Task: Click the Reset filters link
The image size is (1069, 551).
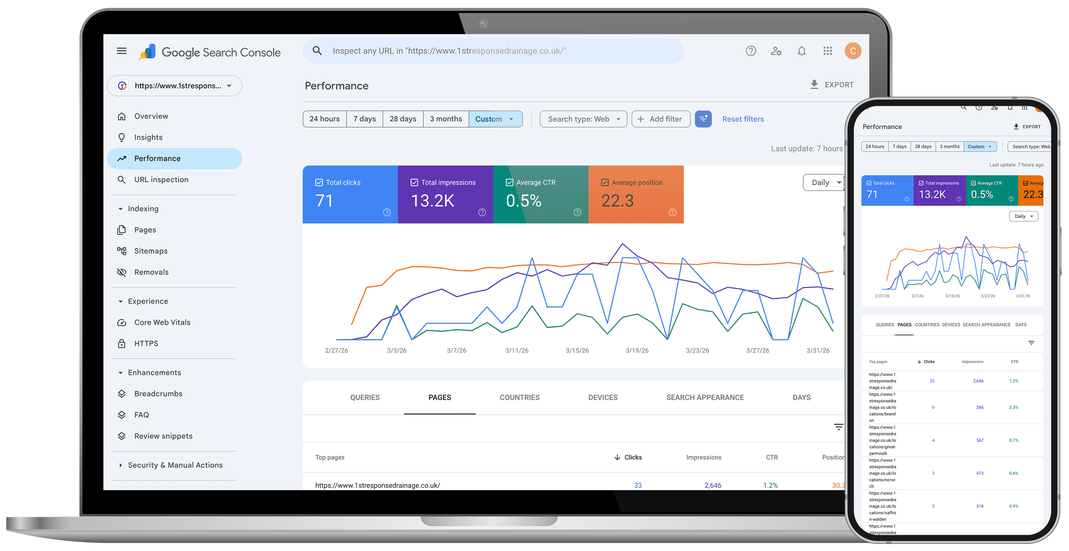Action: point(743,119)
